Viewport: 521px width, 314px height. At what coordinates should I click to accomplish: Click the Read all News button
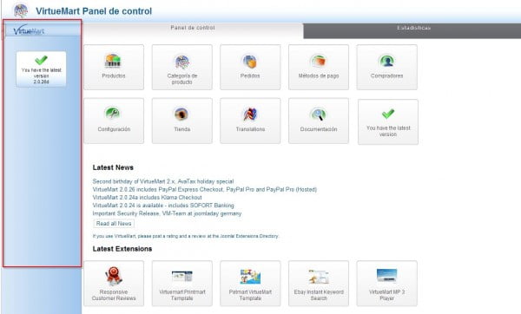(x=114, y=224)
